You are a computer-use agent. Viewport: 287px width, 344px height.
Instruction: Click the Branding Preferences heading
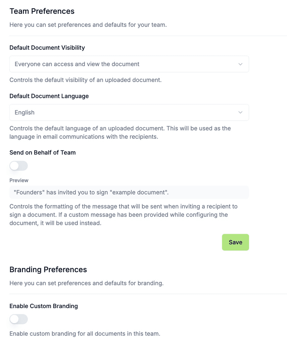[x=48, y=270]
